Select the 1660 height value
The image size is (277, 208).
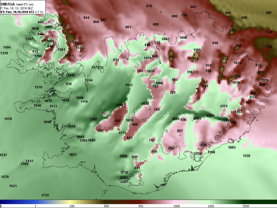(159, 83)
